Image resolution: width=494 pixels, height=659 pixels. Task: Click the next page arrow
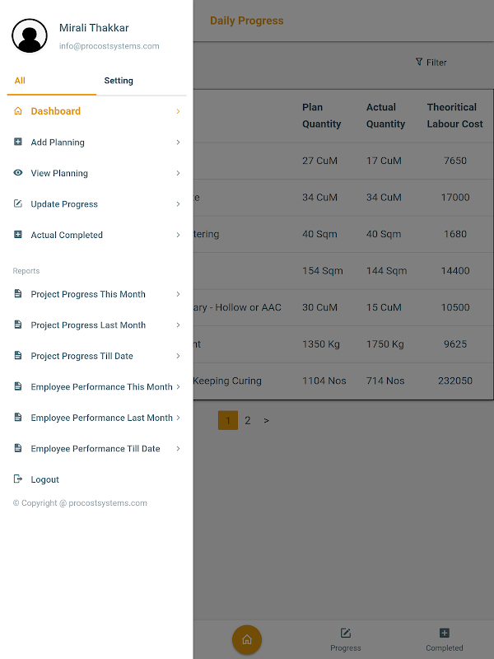pos(266,421)
